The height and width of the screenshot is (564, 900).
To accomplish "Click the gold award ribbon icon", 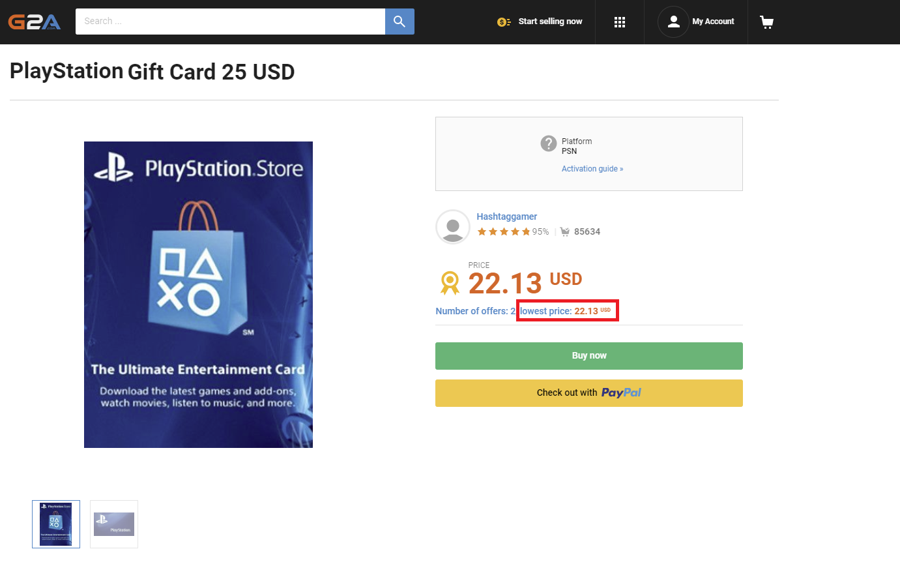I will click(450, 283).
